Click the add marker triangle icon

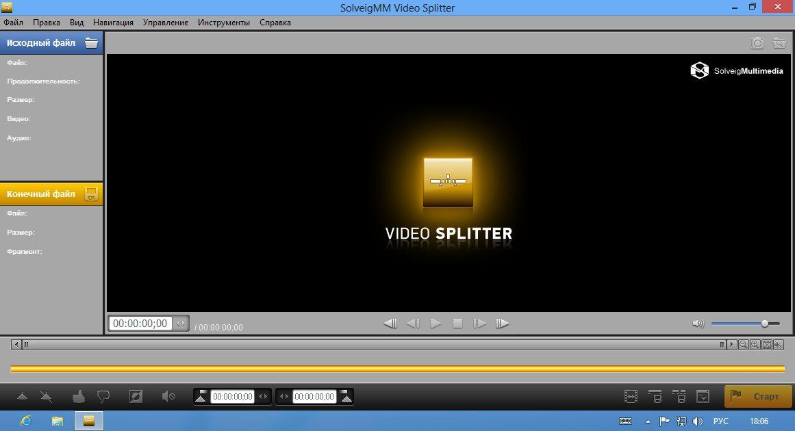pos(22,396)
